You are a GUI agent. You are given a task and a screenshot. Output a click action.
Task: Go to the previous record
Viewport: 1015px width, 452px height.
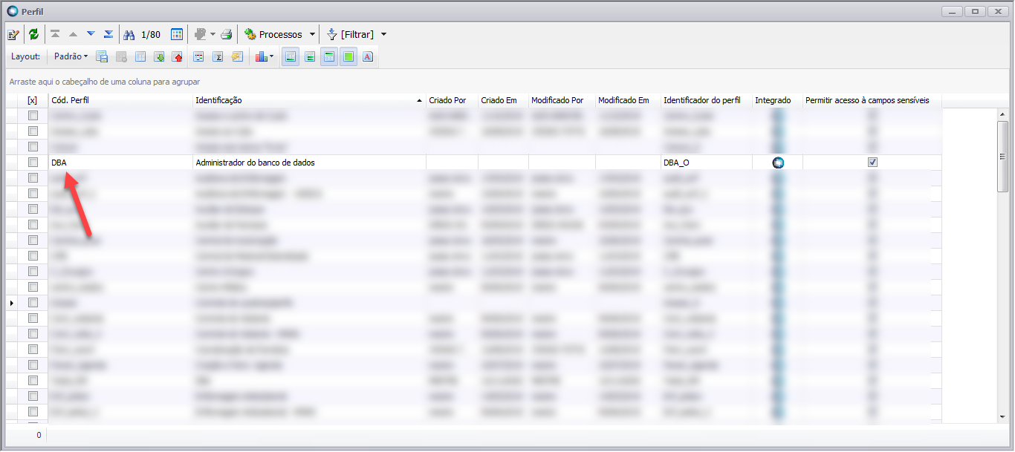click(x=73, y=34)
